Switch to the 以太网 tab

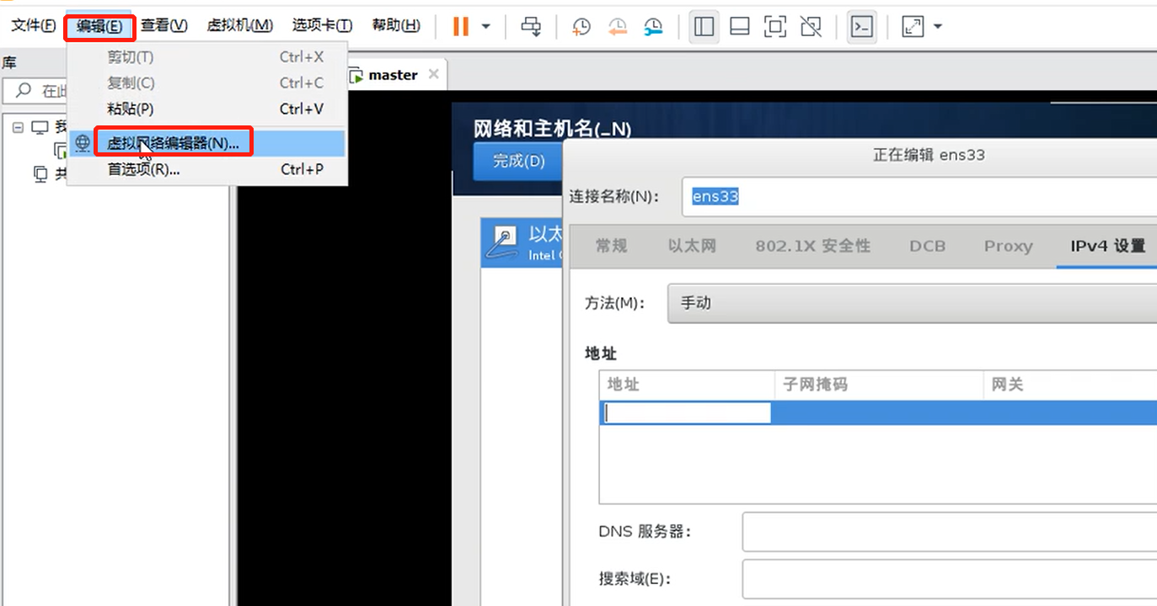click(x=692, y=246)
